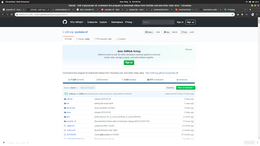Click the site lock icon in address bar

point(17,15)
